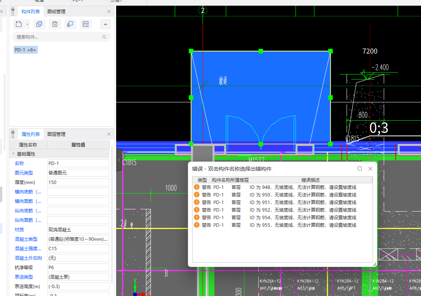Collapse the 基础属性 section
The image size is (421, 296).
[x=14, y=154]
